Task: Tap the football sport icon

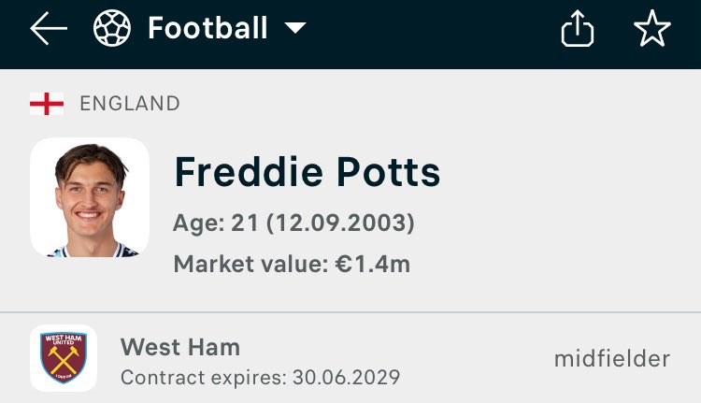Action: point(112,28)
